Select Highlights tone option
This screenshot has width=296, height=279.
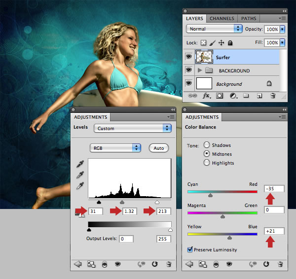pyautogui.click(x=207, y=162)
